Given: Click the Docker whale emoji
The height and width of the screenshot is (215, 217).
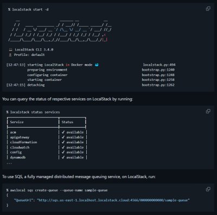Looking at the screenshot, I should 97,65.
